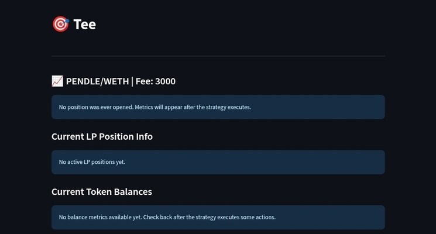Click the sentence "No position was ever opened."
The width and height of the screenshot is (436, 234).
pyautogui.click(x=96, y=107)
